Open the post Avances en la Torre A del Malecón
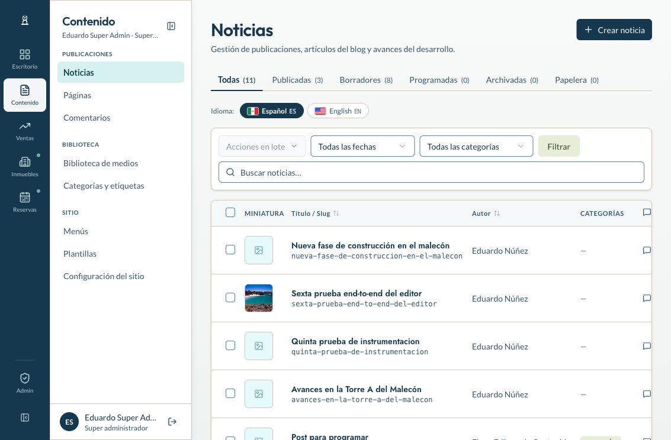The image size is (671, 440). (x=356, y=389)
